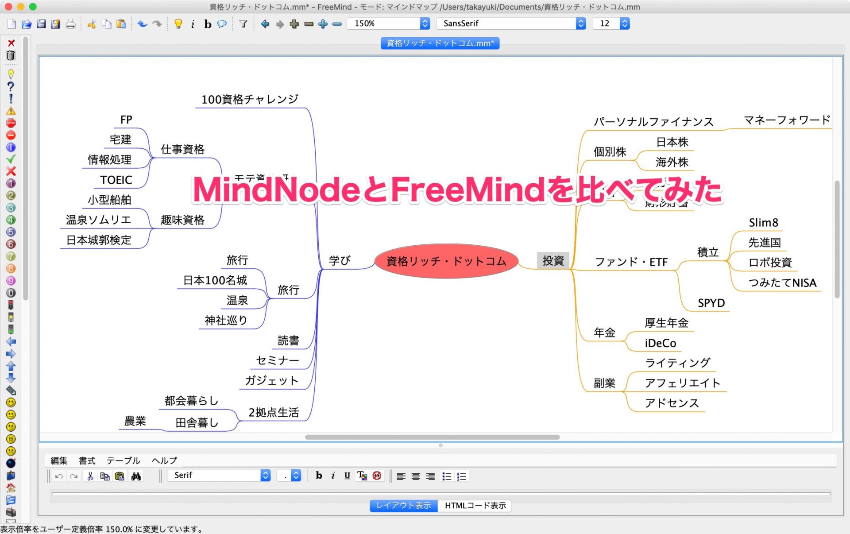
Task: Click the blue minus collapse one level icon
Action: coord(337,24)
